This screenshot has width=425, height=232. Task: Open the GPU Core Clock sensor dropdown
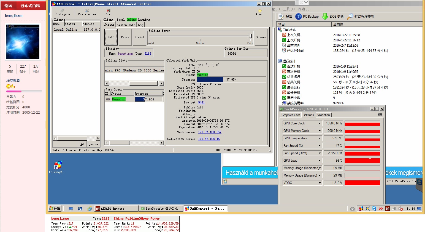click(x=320, y=123)
